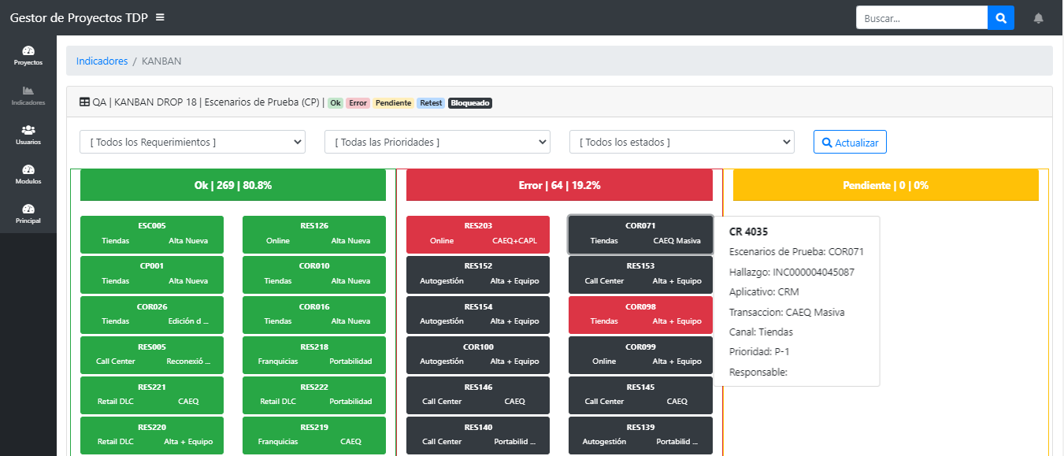Open Indicadores in the sidebar

pos(28,95)
